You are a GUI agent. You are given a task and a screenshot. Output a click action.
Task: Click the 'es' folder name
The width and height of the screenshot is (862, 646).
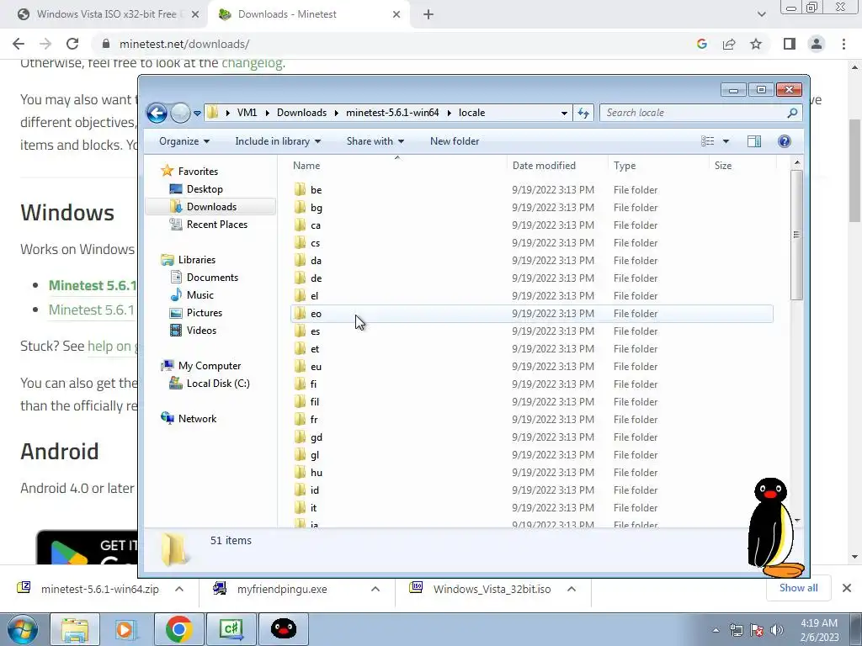pyautogui.click(x=315, y=331)
